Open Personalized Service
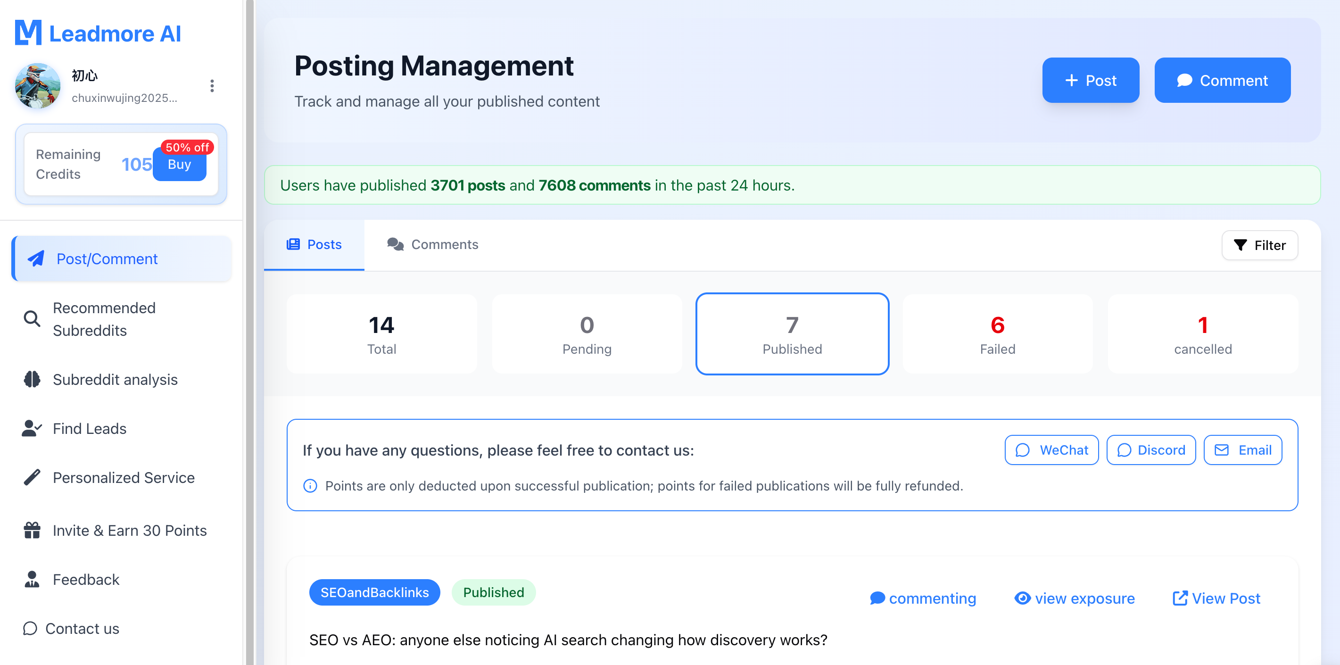 pos(122,477)
